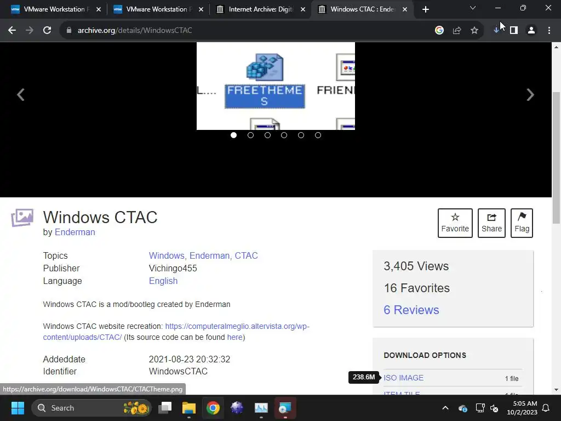Open the computeralmeglio.altervista.org website link
Image resolution: width=561 pixels, height=421 pixels.
pos(237,326)
